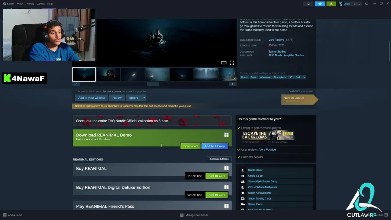The width and height of the screenshot is (391, 220).
Task: Toggle fullscreen on the trailer player
Action: click(232, 63)
